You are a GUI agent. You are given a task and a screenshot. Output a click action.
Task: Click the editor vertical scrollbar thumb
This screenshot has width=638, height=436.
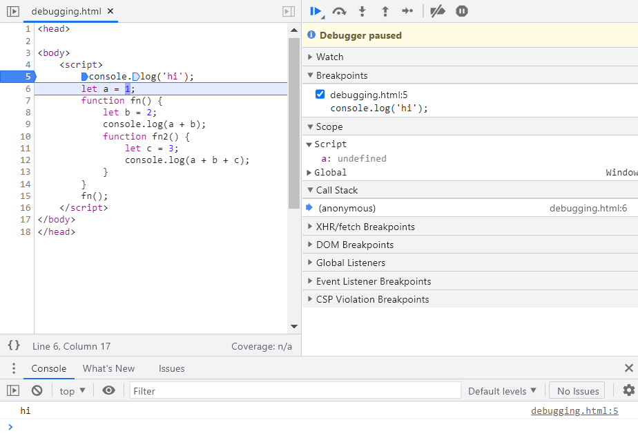pyautogui.click(x=293, y=124)
